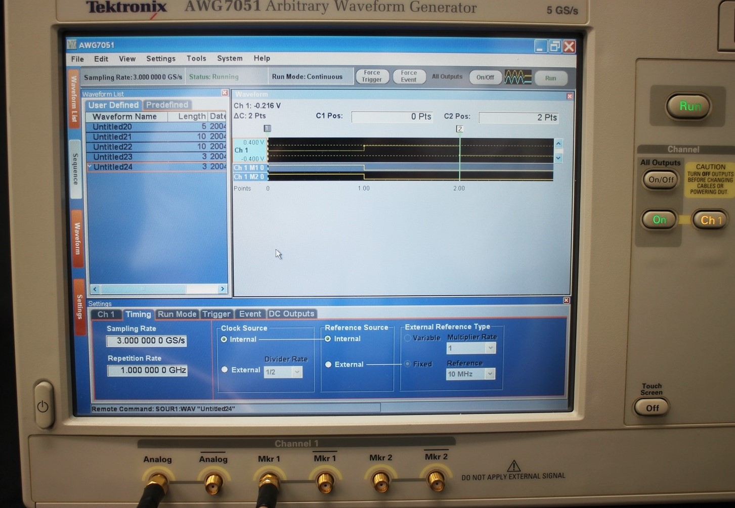735x508 pixels.
Task: Open the View menu
Action: 127,59
